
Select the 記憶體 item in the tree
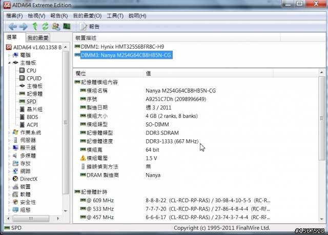34,94
